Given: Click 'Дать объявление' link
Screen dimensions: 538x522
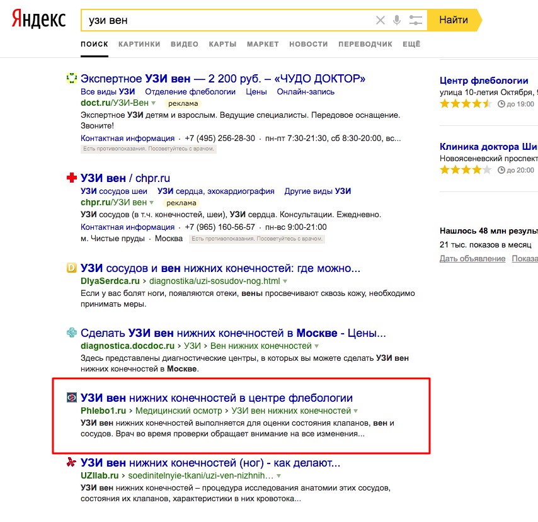Looking at the screenshot, I should pos(472,259).
